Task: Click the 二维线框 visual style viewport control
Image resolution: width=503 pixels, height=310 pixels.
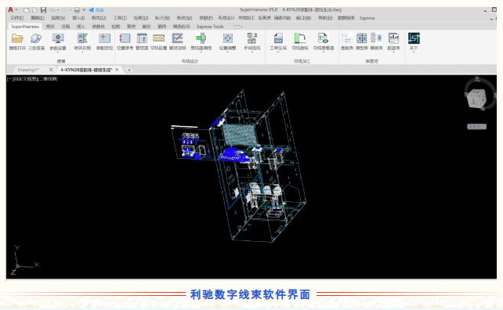Action: (48, 79)
